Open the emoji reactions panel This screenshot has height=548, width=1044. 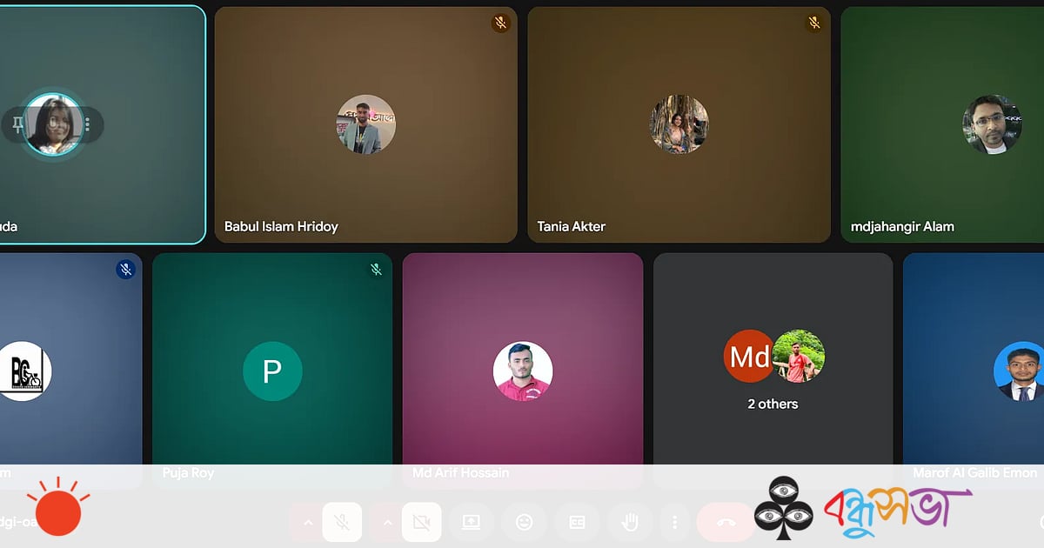pyautogui.click(x=524, y=522)
